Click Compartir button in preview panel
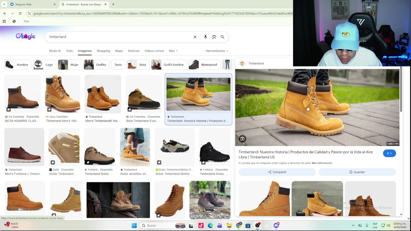The height and width of the screenshot is (231, 411). (x=277, y=172)
